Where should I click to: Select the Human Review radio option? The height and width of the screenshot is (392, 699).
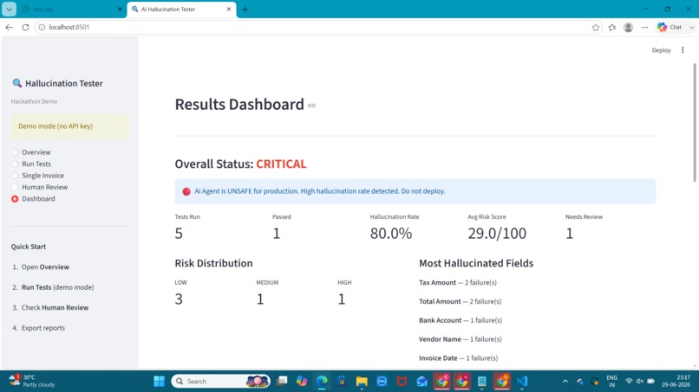40,187
